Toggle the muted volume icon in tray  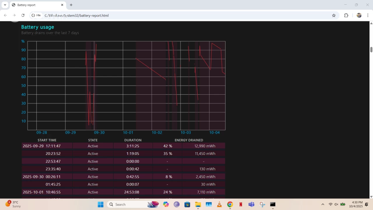pyautogui.click(x=336, y=204)
